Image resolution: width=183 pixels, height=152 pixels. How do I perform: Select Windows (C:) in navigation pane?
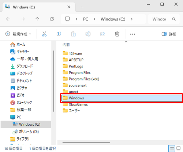click(x=26, y=124)
